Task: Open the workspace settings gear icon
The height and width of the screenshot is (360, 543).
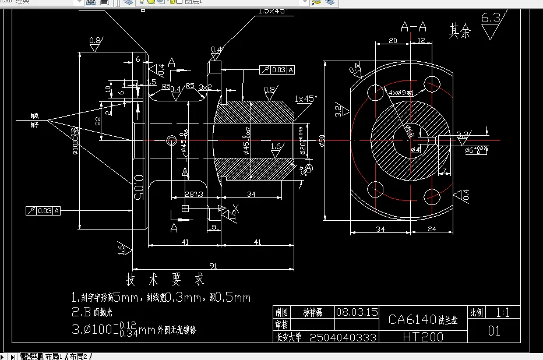Action: pyautogui.click(x=91, y=2)
